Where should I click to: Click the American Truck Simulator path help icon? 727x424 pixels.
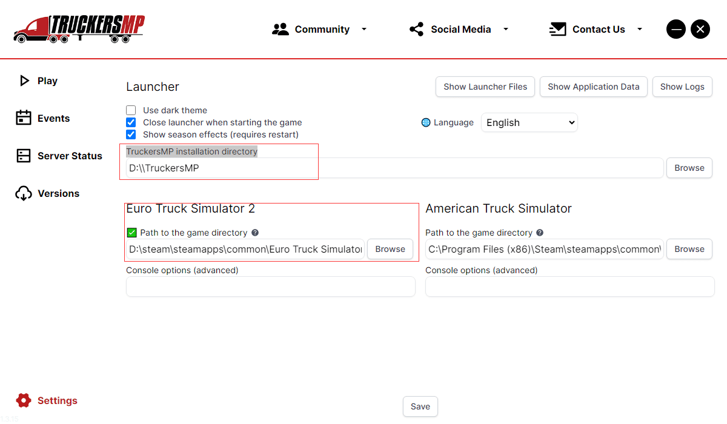click(x=540, y=233)
